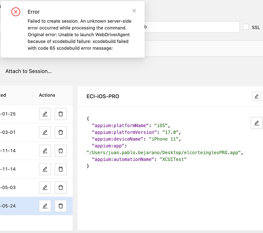Select the session row dated 05-03
This screenshot has width=263, height=233.
15,187
